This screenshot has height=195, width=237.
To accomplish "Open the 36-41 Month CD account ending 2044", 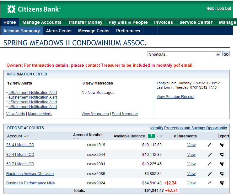I will pyautogui.click(x=20, y=154).
